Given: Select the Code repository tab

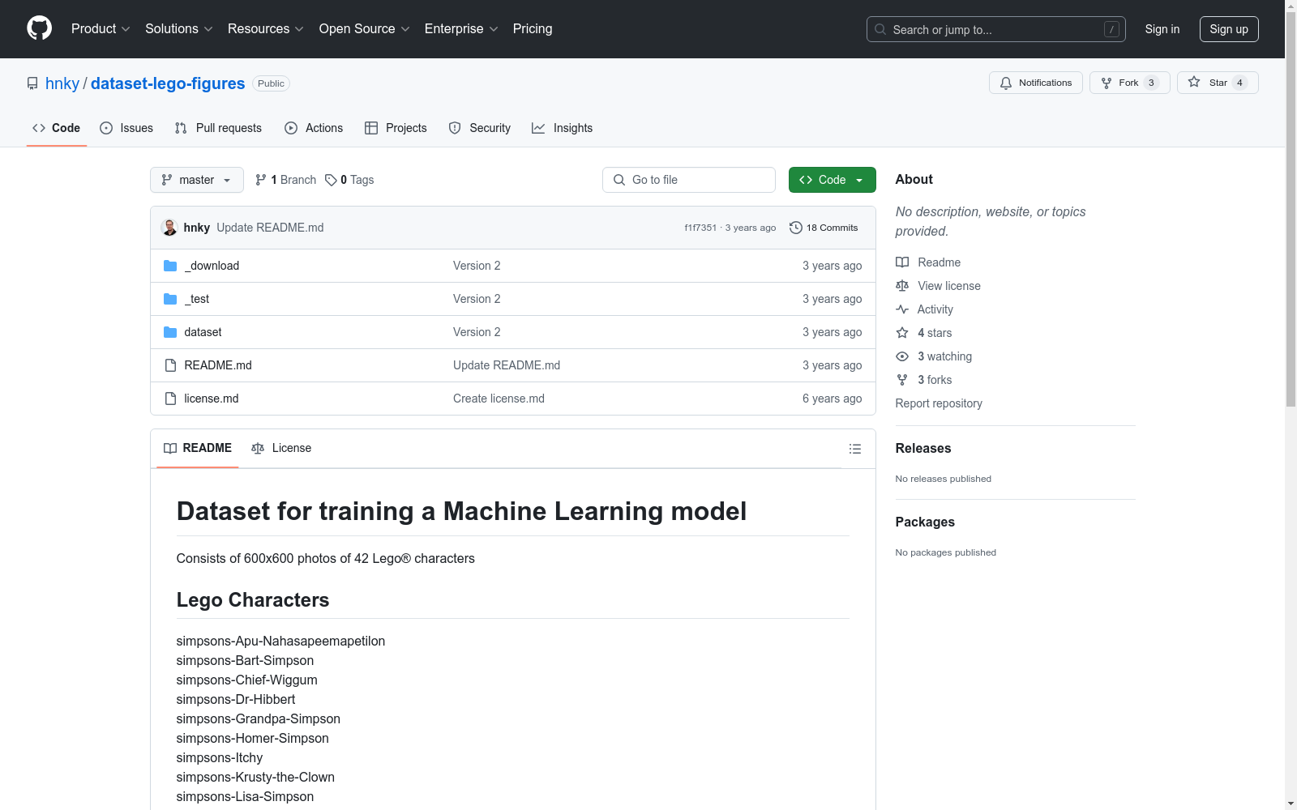Looking at the screenshot, I should (57, 128).
